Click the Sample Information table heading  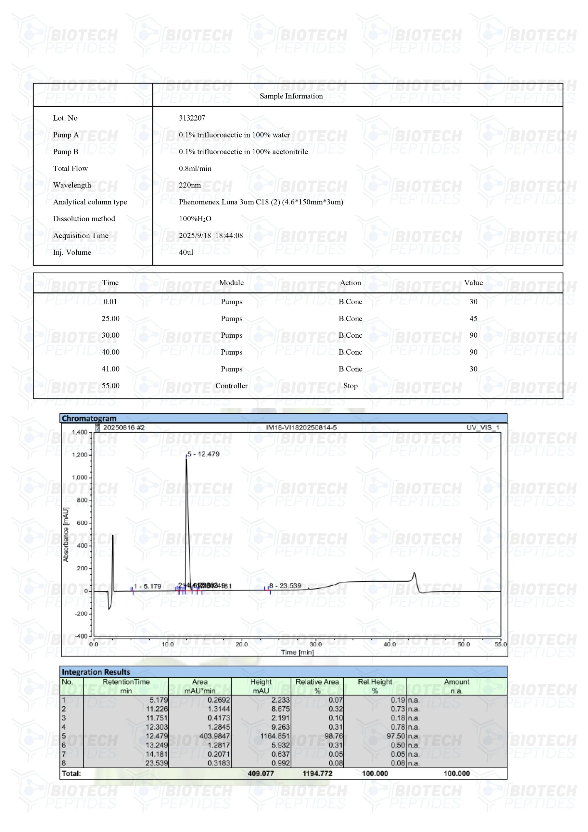pos(291,96)
